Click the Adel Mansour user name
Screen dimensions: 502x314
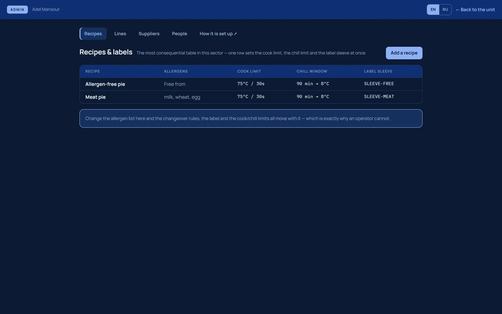pos(46,9)
